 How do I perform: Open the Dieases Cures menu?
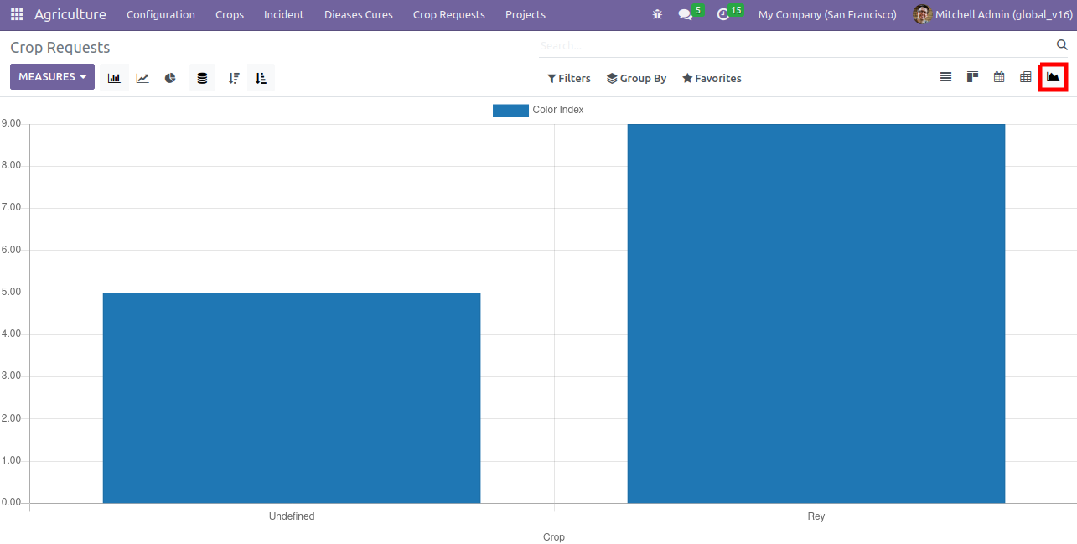point(358,15)
